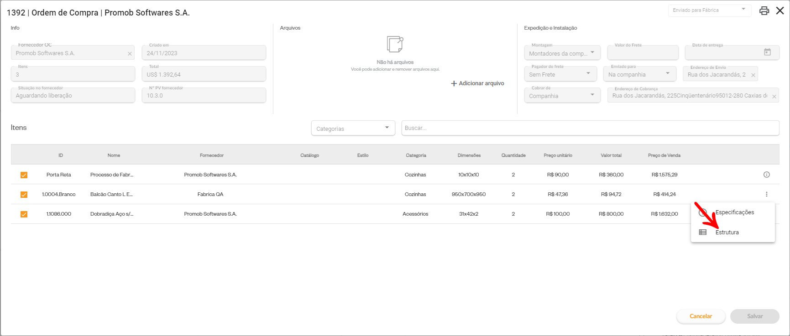Click the R$ 1.575,29 sale price cell
This screenshot has width=790, height=336.
[664, 175]
